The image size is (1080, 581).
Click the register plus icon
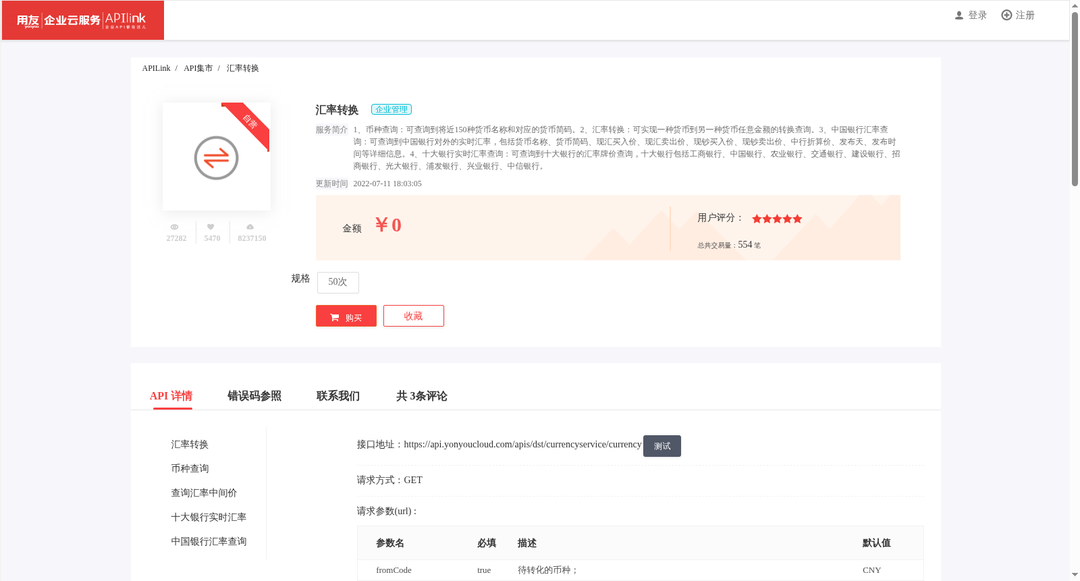[x=1006, y=15]
